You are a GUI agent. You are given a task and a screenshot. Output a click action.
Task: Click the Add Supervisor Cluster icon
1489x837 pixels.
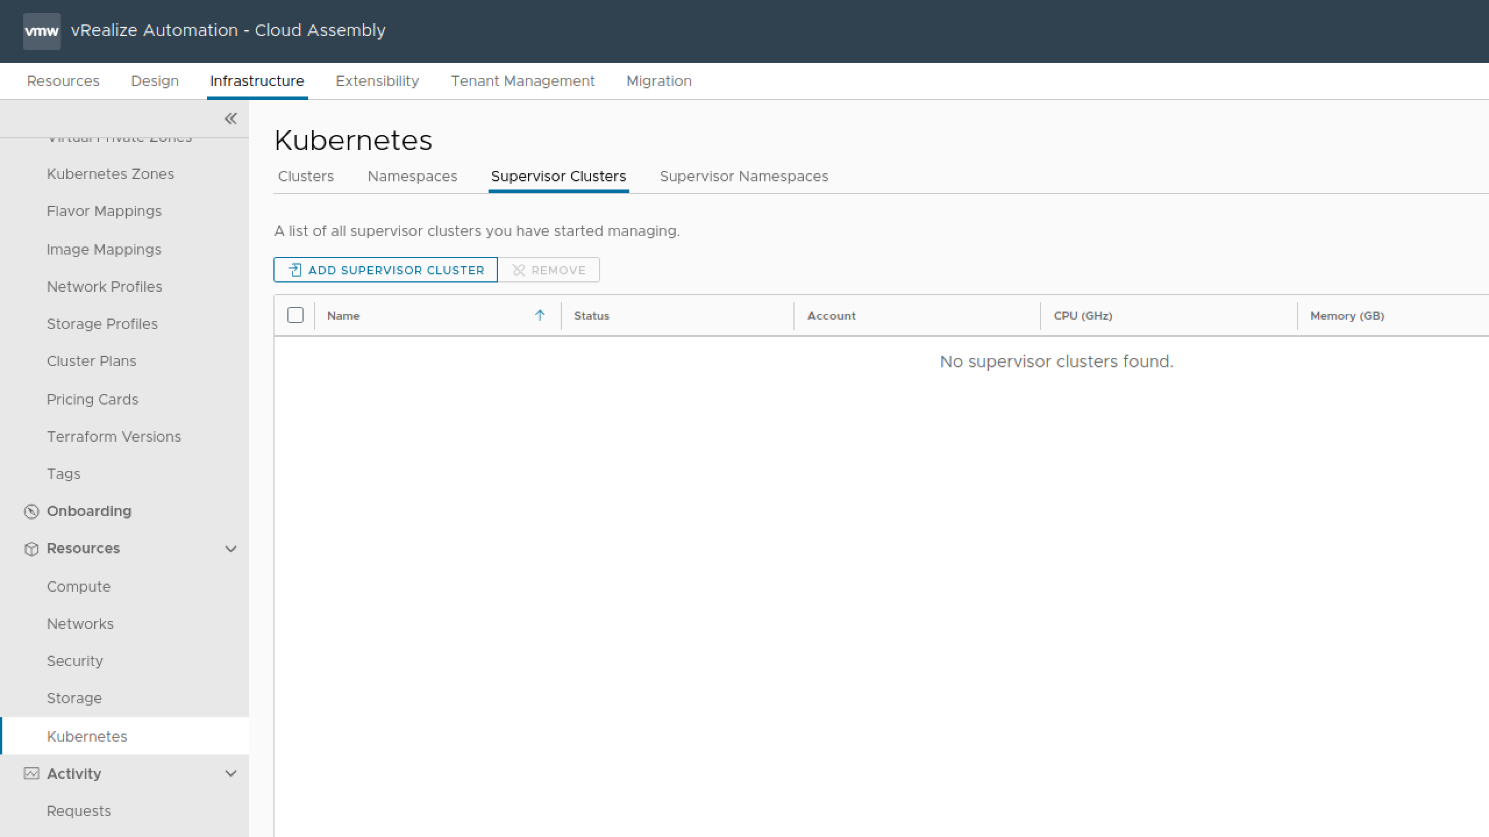(294, 270)
